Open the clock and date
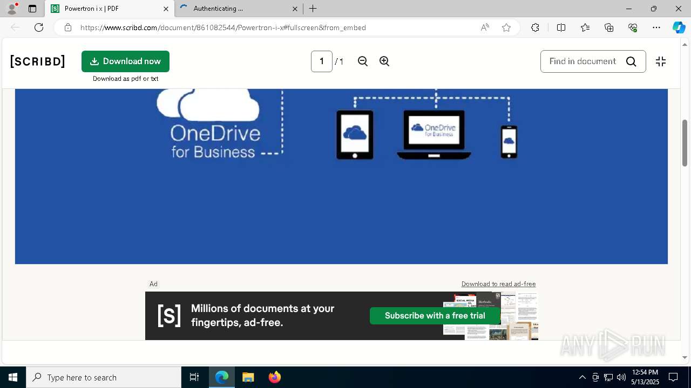The height and width of the screenshot is (388, 691). 645,377
